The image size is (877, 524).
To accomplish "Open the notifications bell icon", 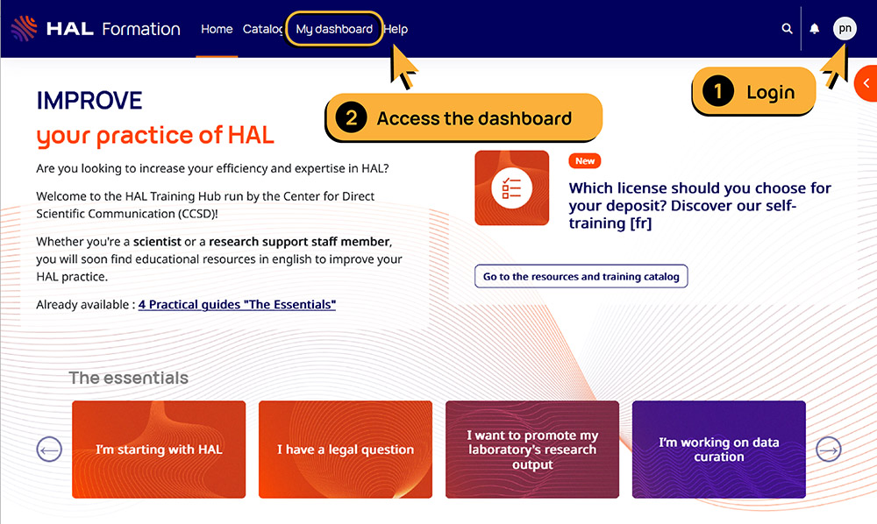I will tap(815, 29).
